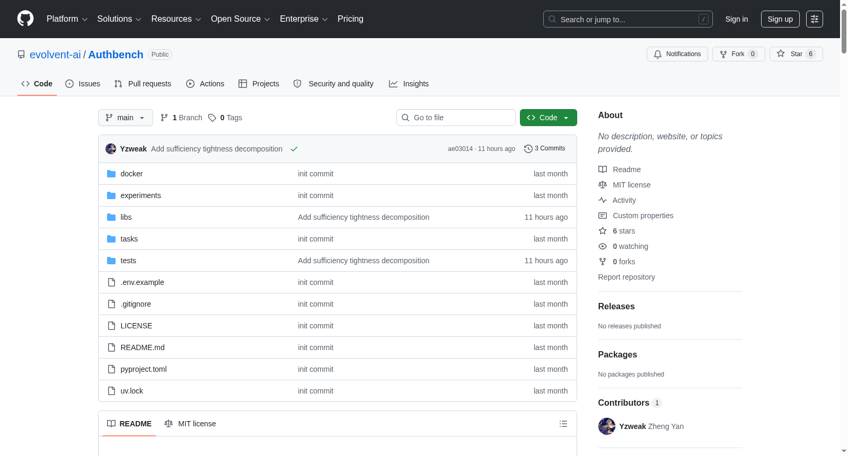This screenshot has width=848, height=456.
Task: Open libs commit message 'Add sufficiency tightness decomposition'
Action: click(364, 217)
